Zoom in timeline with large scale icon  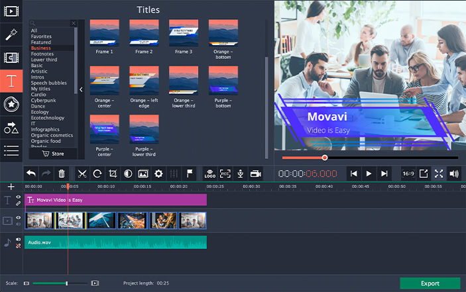click(95, 283)
